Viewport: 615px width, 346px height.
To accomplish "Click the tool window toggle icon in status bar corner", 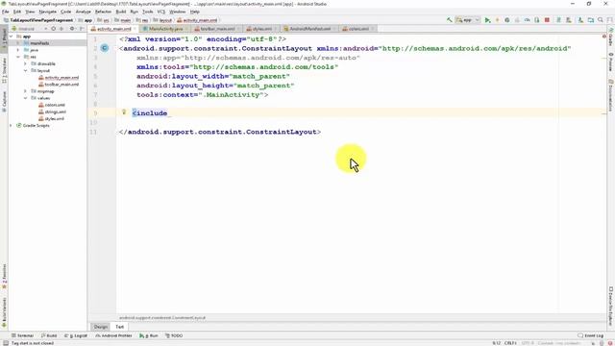I will 6,343.
